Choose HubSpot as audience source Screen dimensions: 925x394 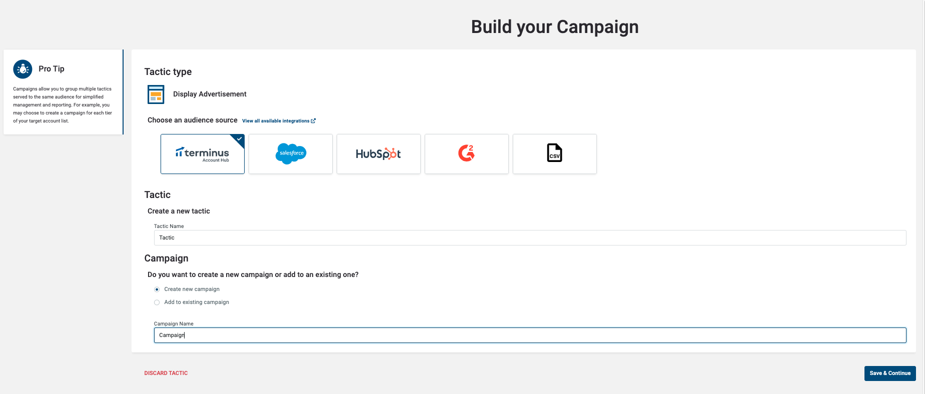[x=379, y=154]
